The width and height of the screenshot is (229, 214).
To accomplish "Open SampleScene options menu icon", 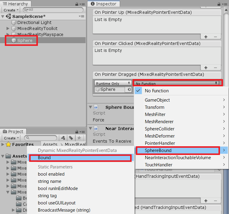I will tap(81, 16).
